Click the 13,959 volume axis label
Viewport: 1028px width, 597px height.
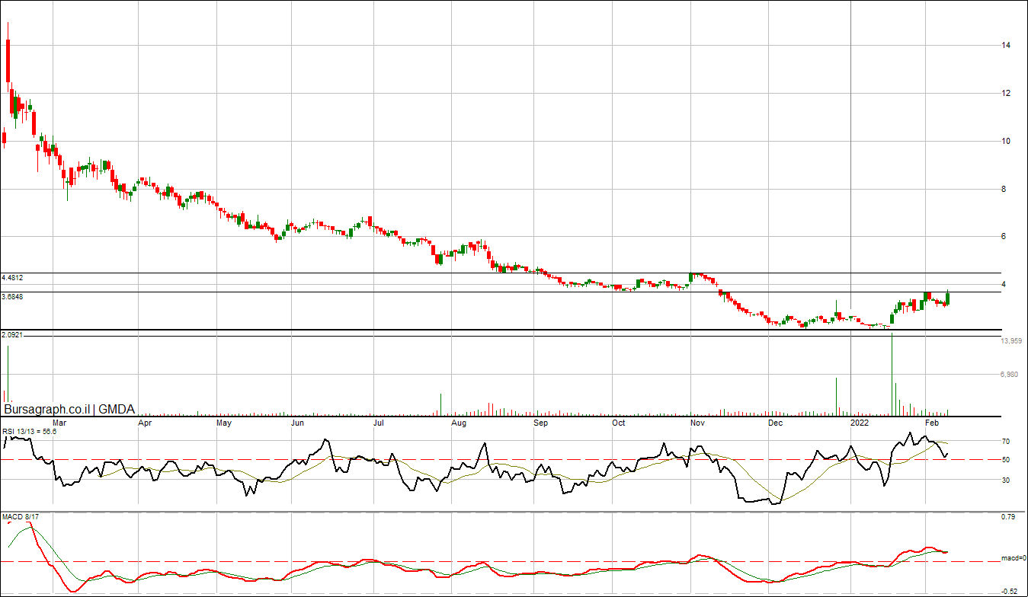[x=1011, y=341]
